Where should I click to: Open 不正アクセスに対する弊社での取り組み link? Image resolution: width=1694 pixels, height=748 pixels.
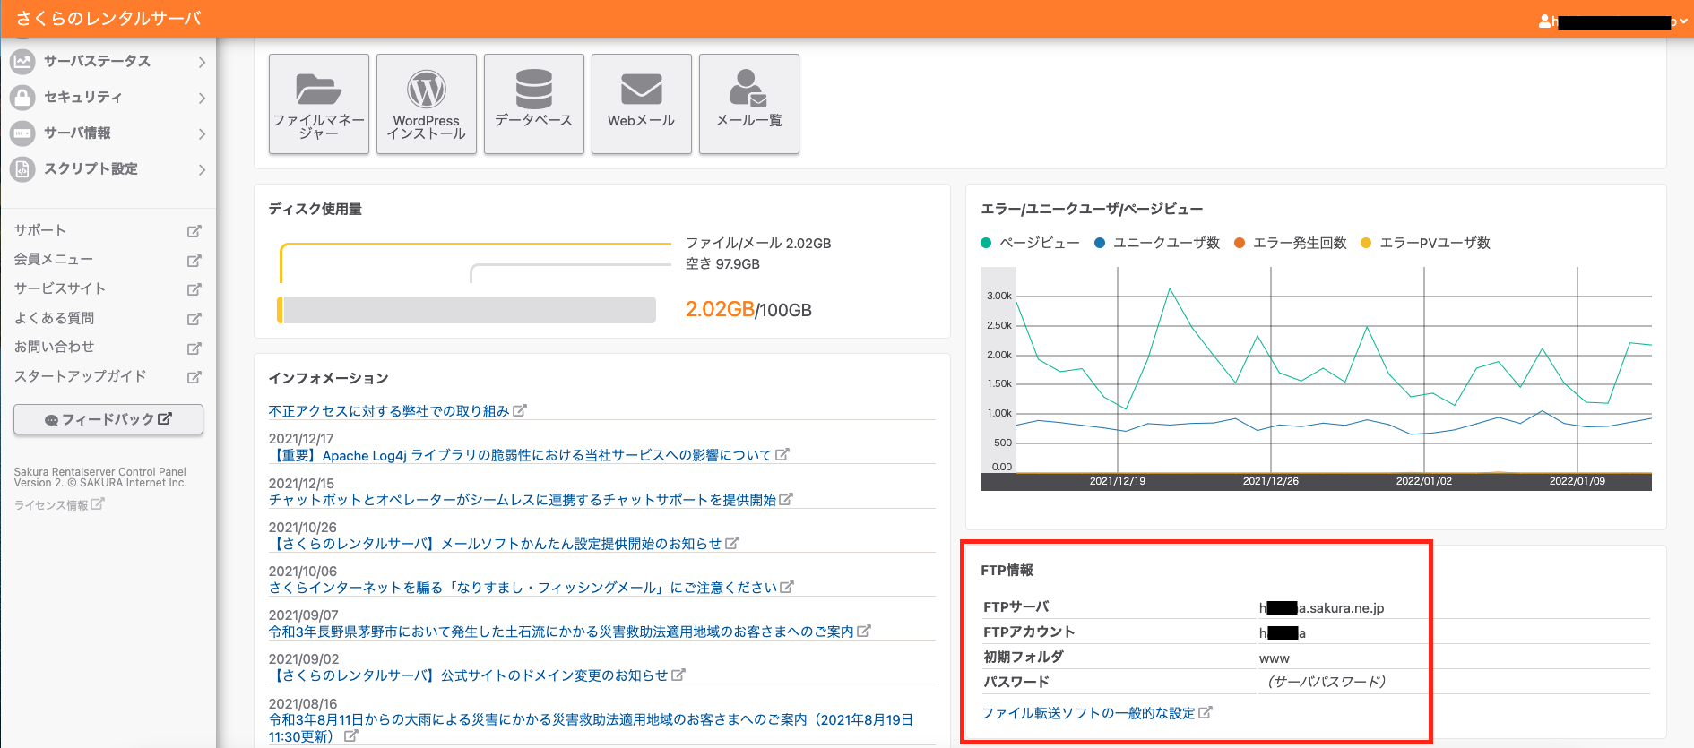389,411
